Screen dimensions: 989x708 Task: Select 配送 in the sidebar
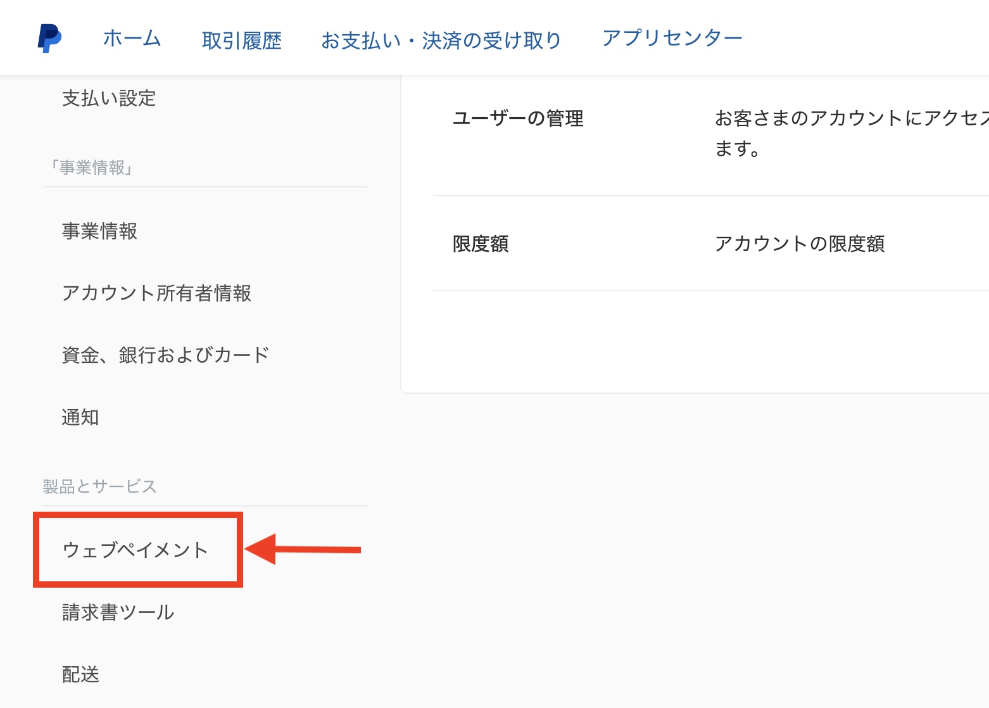(x=80, y=674)
